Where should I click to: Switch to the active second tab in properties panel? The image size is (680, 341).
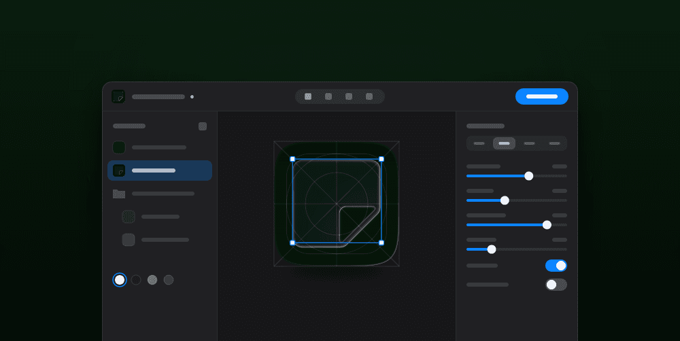(505, 143)
